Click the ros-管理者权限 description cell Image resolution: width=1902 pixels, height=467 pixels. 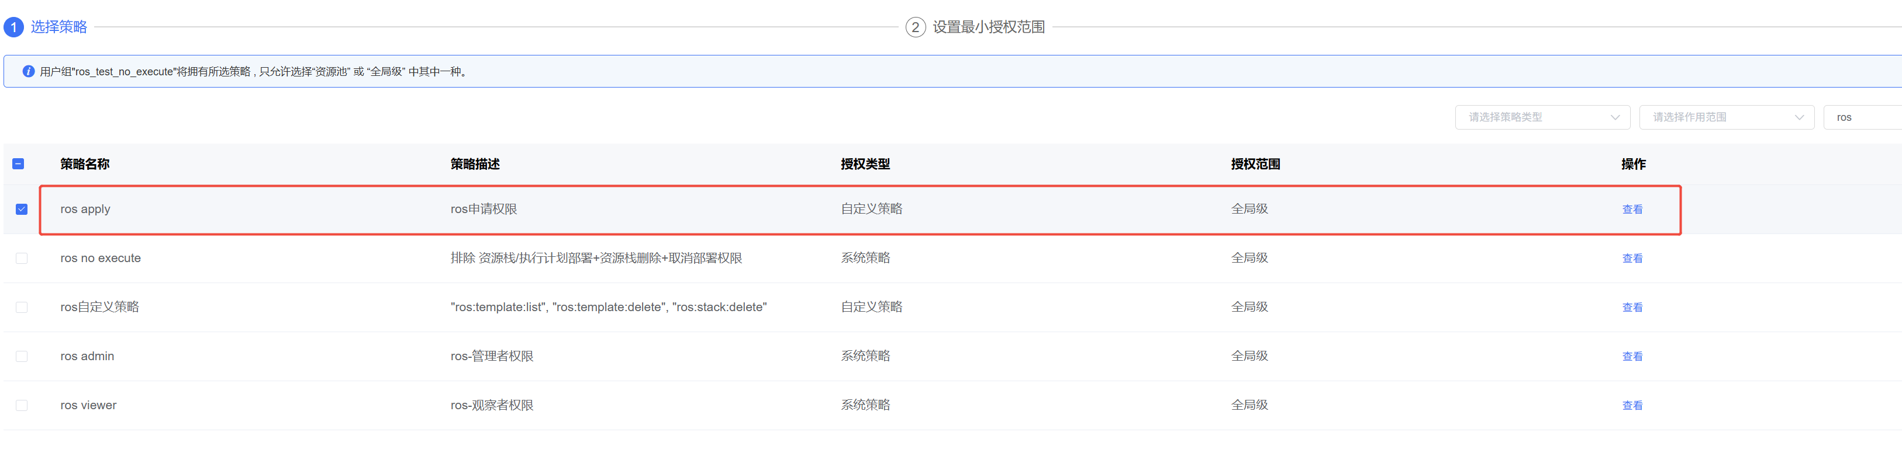[492, 356]
